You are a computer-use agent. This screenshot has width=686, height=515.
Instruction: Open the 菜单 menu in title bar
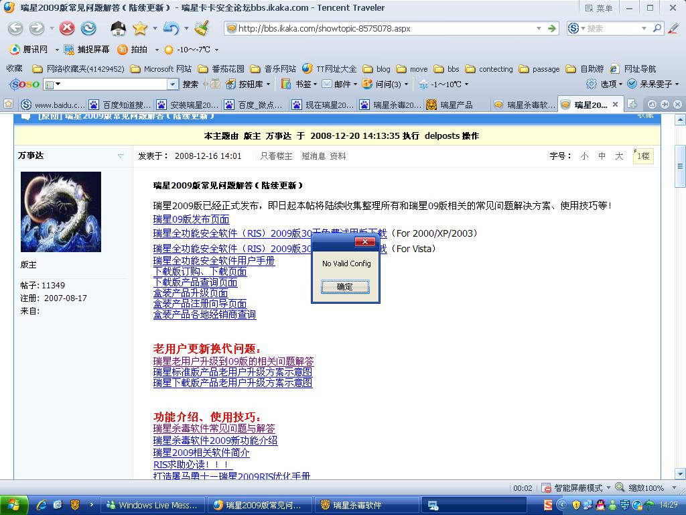tap(599, 8)
